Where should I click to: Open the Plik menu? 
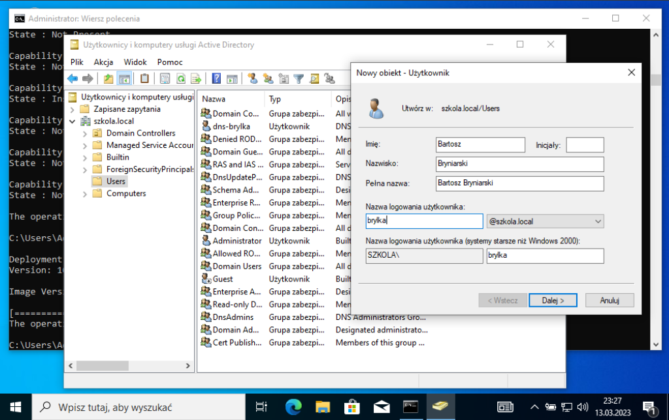point(77,62)
